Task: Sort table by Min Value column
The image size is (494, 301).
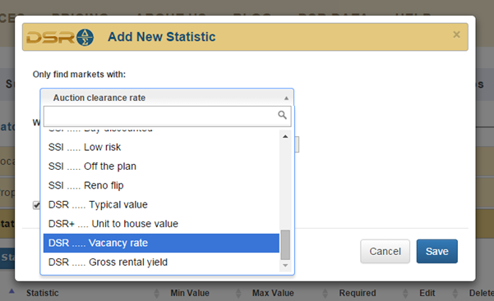Action: [190, 293]
